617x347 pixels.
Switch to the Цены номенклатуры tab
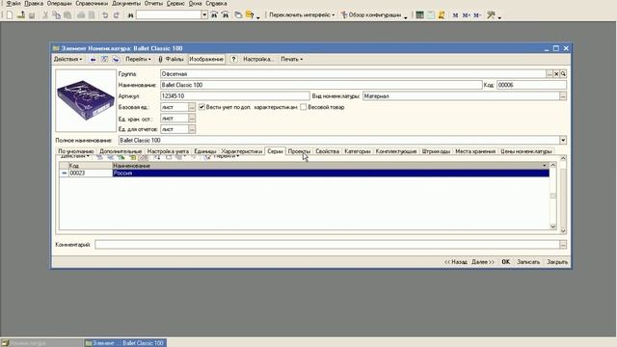click(x=526, y=151)
